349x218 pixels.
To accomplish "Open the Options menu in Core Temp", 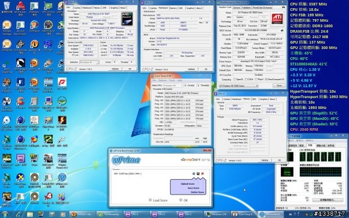I will (x=163, y=80).
